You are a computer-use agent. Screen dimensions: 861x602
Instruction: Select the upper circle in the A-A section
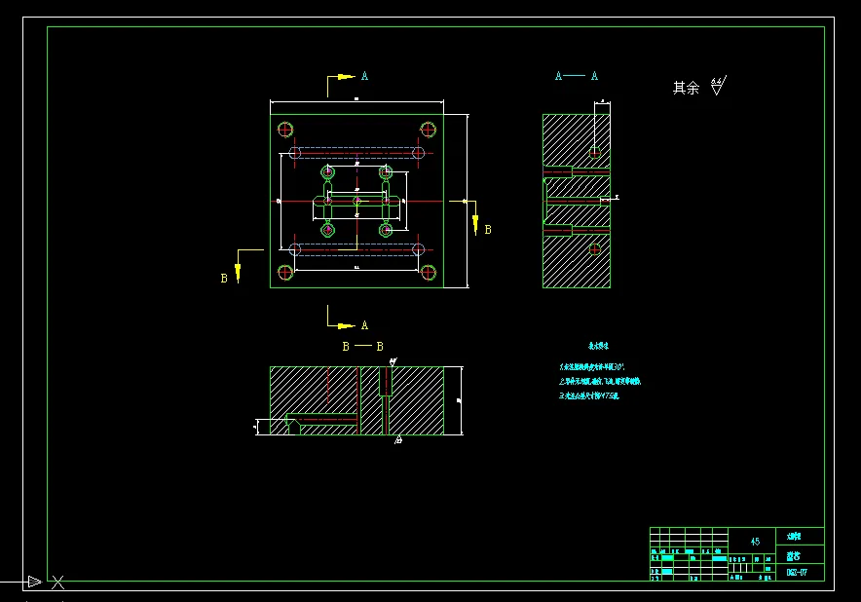595,153
